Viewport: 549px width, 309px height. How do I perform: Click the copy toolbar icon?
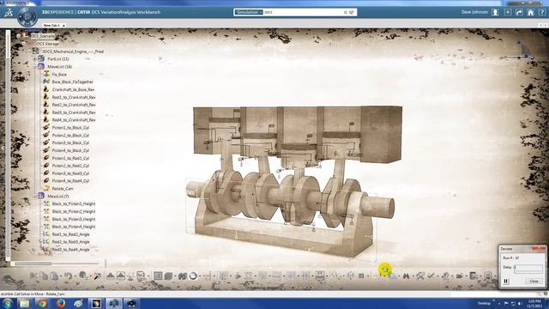pos(44,276)
